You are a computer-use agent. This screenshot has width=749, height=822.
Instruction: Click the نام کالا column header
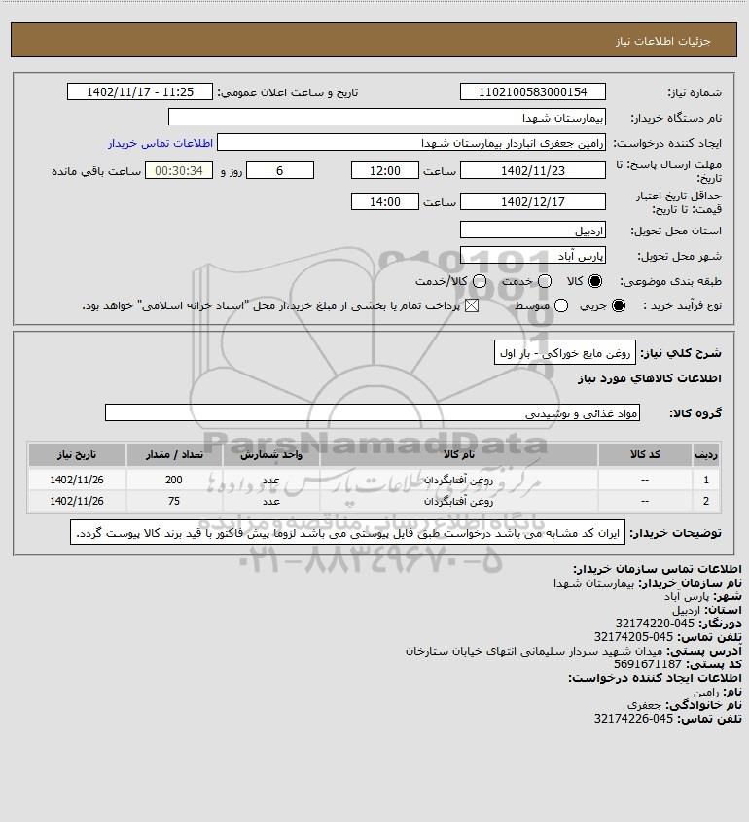pyautogui.click(x=458, y=454)
